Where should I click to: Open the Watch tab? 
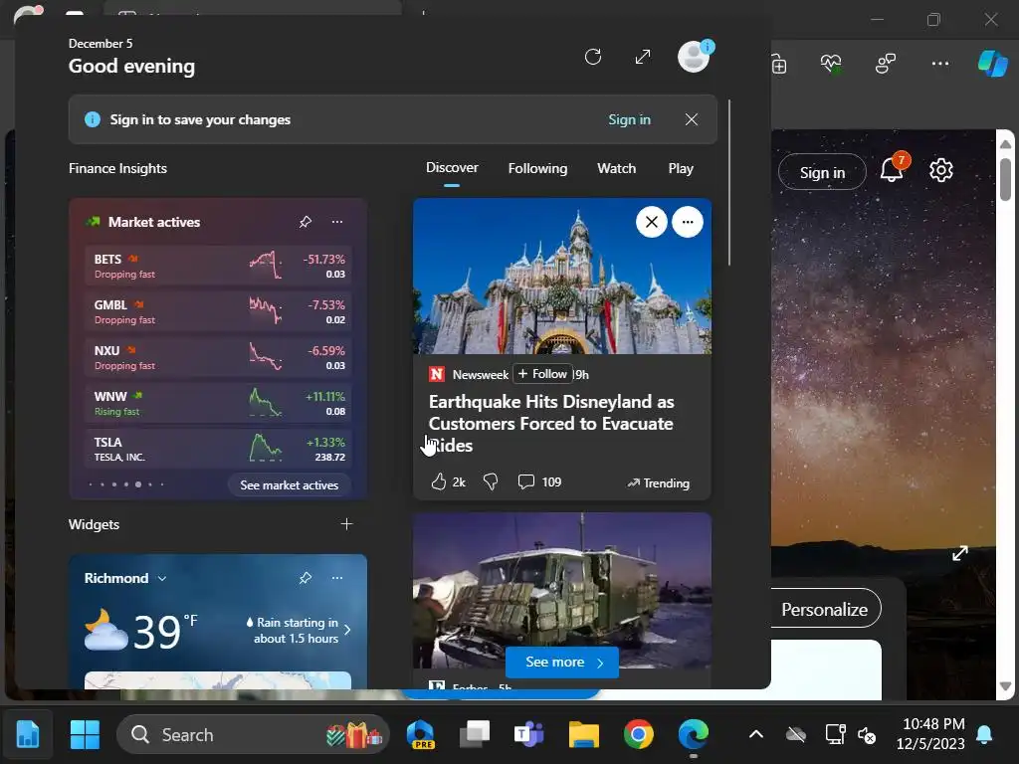click(617, 168)
